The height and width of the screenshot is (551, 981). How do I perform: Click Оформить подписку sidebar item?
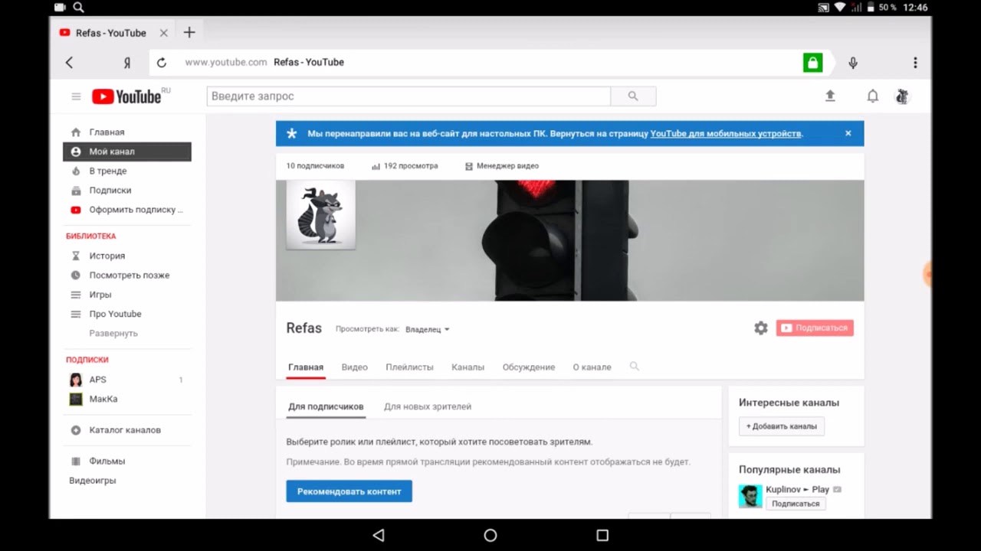[x=127, y=210]
